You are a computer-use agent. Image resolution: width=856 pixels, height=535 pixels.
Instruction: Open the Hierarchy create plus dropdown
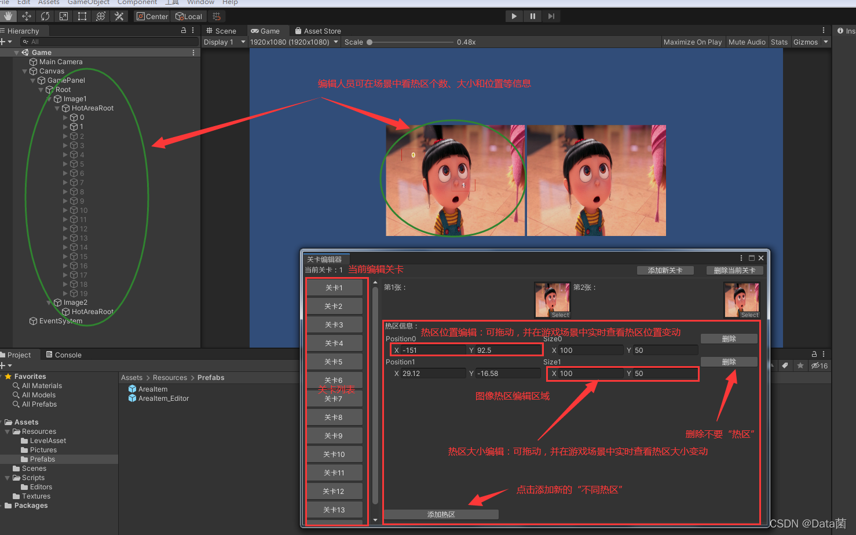click(x=6, y=42)
